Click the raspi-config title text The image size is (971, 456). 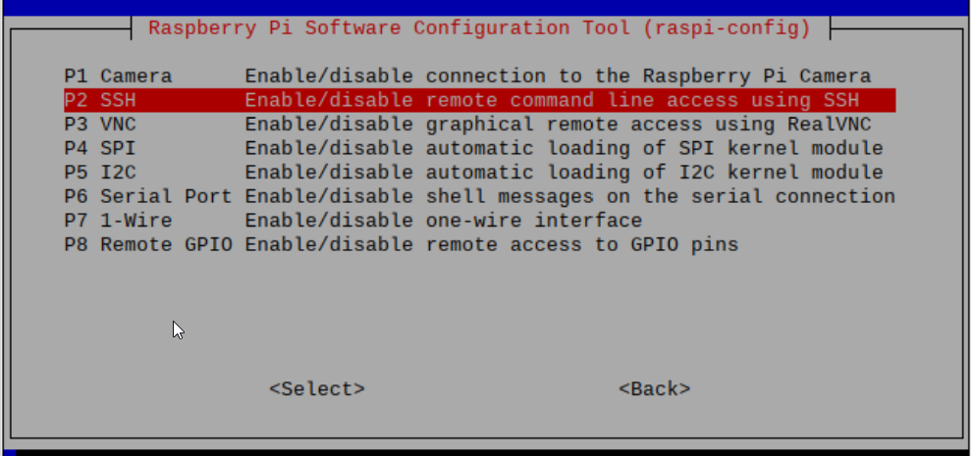480,27
